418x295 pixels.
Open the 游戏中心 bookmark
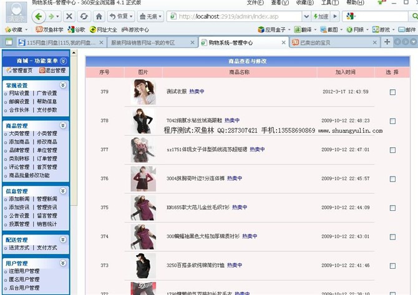[135, 29]
